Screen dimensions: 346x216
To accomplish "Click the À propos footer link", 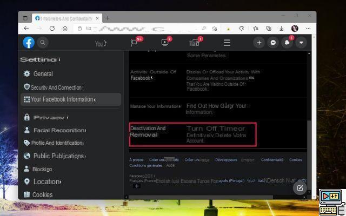I will point(136,160).
